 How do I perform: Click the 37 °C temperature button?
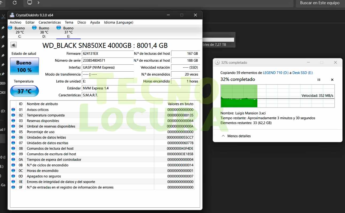[24, 91]
